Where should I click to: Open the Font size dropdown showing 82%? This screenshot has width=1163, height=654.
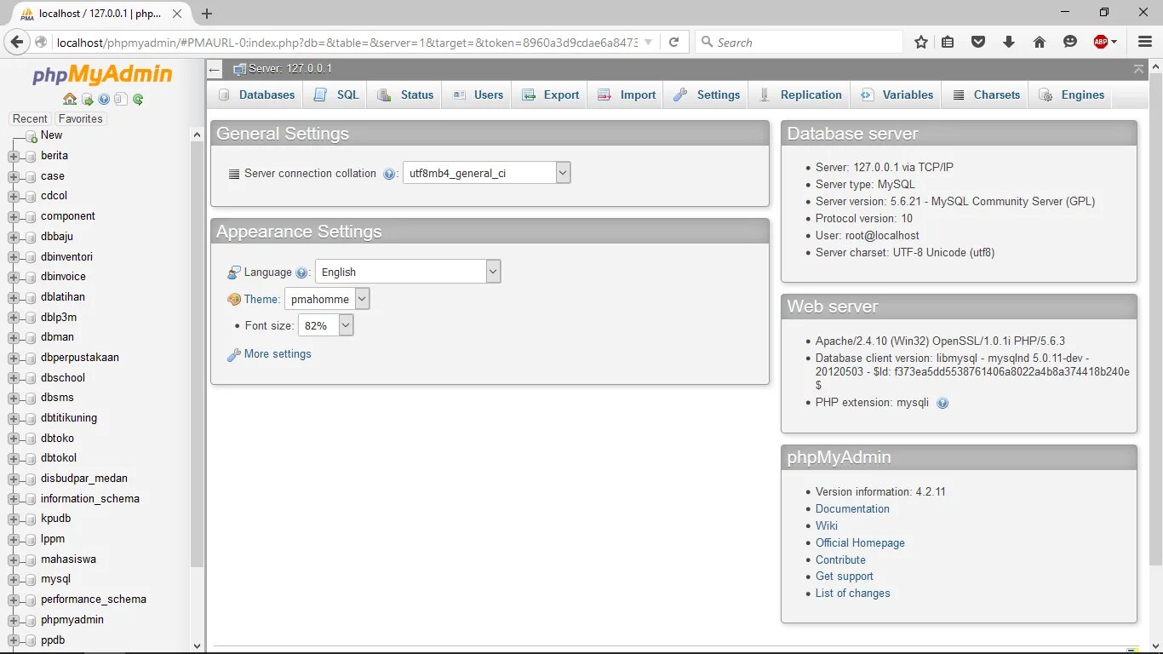point(325,325)
